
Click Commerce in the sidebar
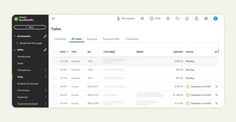tap(23, 90)
